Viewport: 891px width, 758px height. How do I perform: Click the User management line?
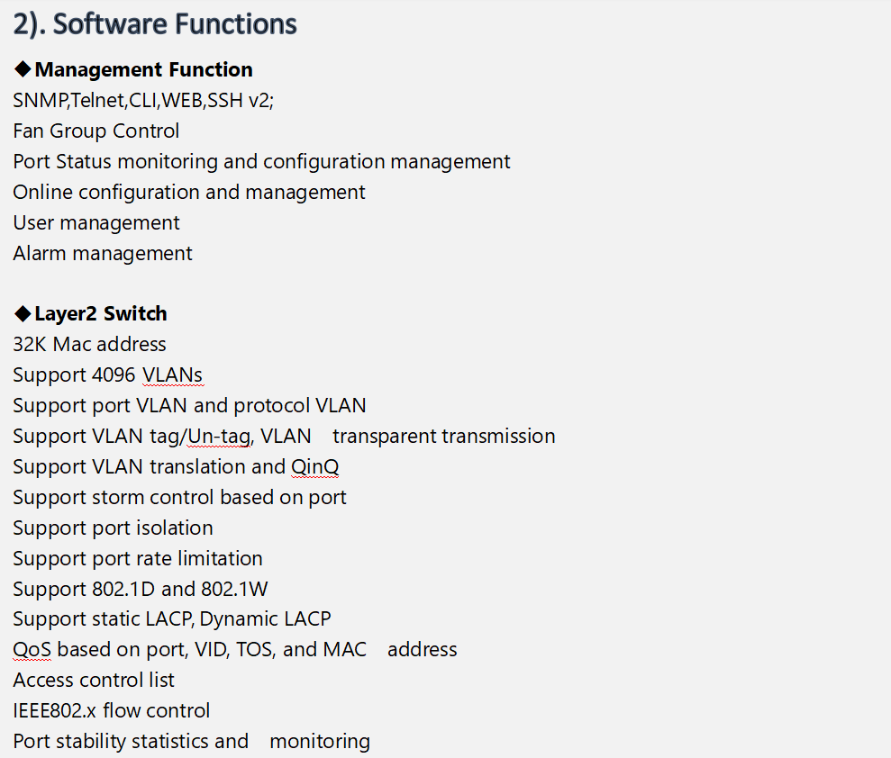coord(96,223)
